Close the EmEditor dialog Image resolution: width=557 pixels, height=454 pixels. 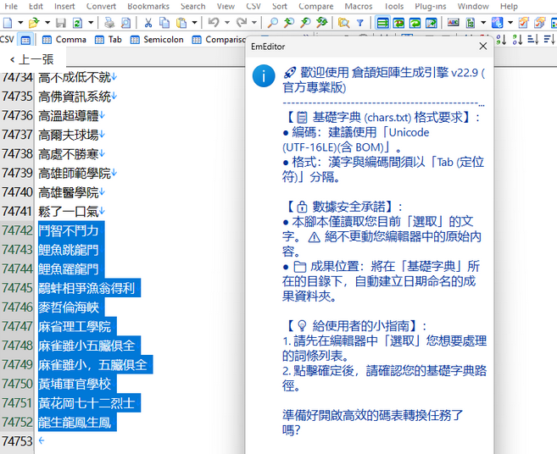click(x=483, y=46)
